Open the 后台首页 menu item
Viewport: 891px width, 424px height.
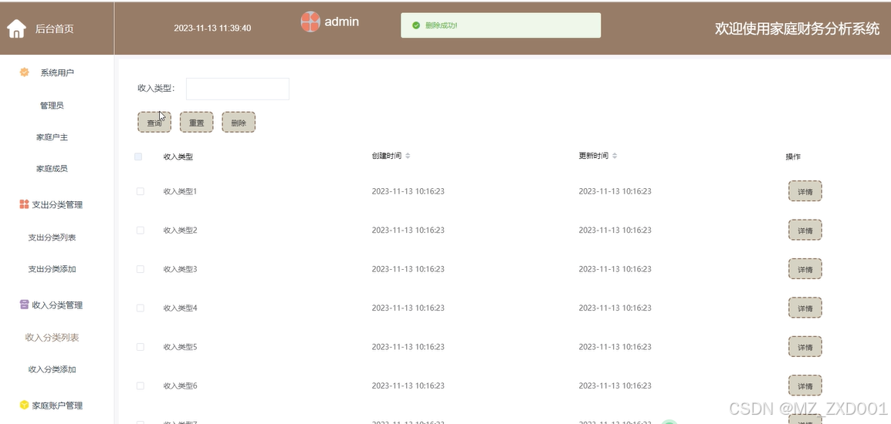pyautogui.click(x=54, y=29)
